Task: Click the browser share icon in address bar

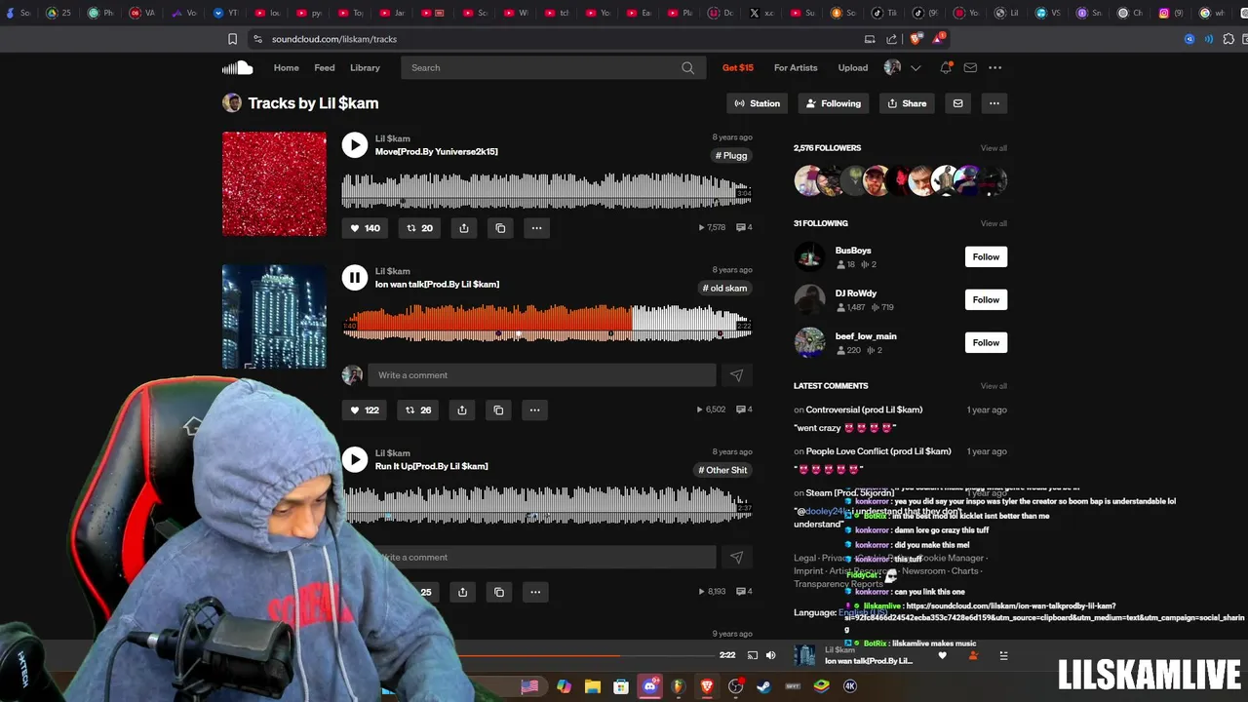Action: click(x=892, y=39)
